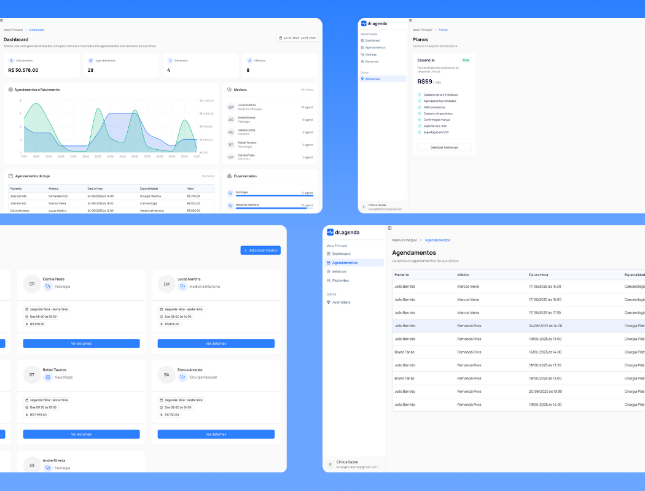Click the Lucas Martins LM avatar in the doctor card

pos(166,284)
